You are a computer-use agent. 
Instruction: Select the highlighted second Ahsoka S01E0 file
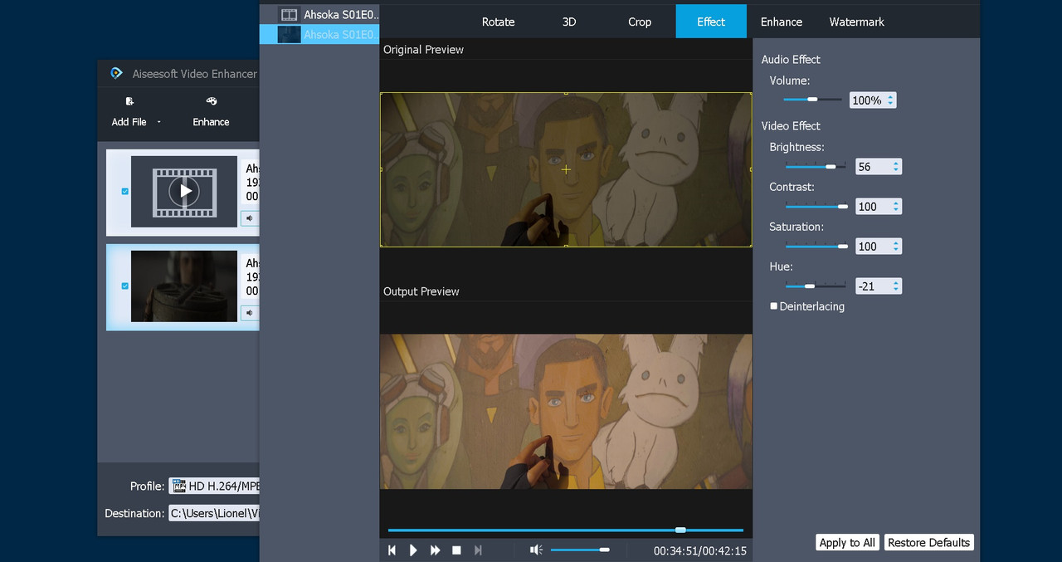click(x=319, y=34)
